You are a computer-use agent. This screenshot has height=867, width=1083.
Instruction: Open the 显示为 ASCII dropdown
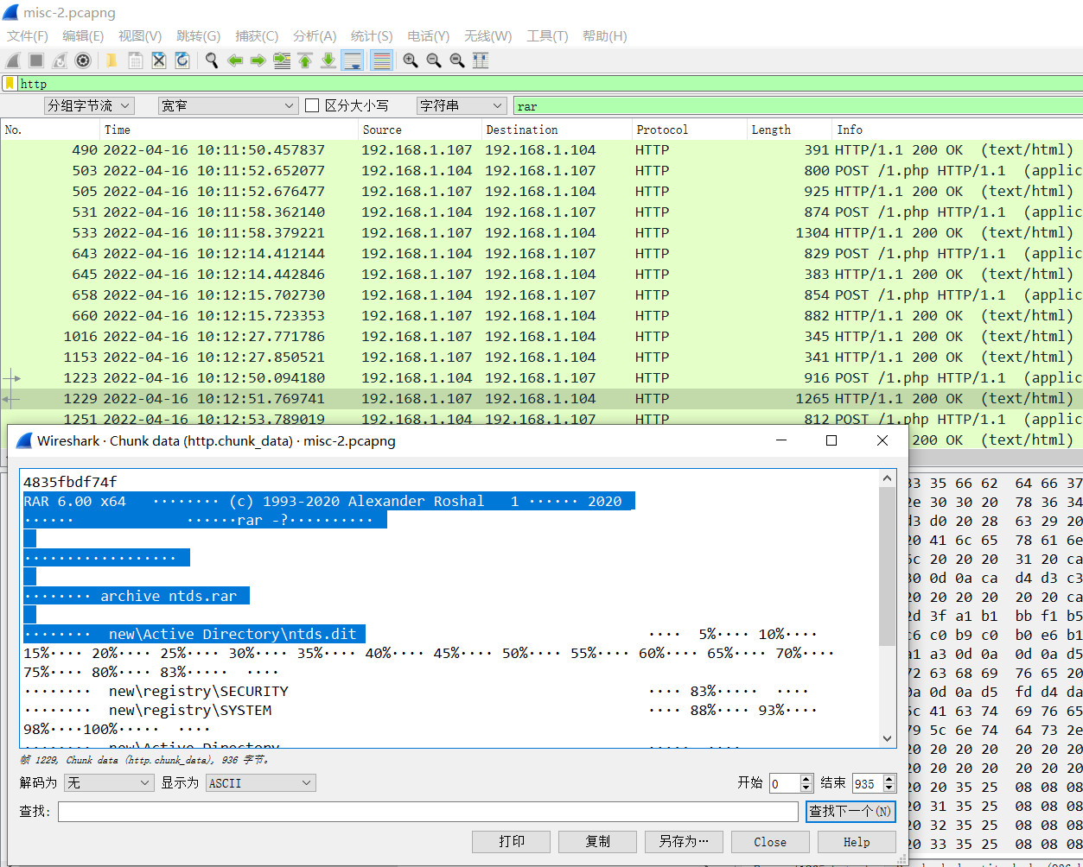point(261,783)
